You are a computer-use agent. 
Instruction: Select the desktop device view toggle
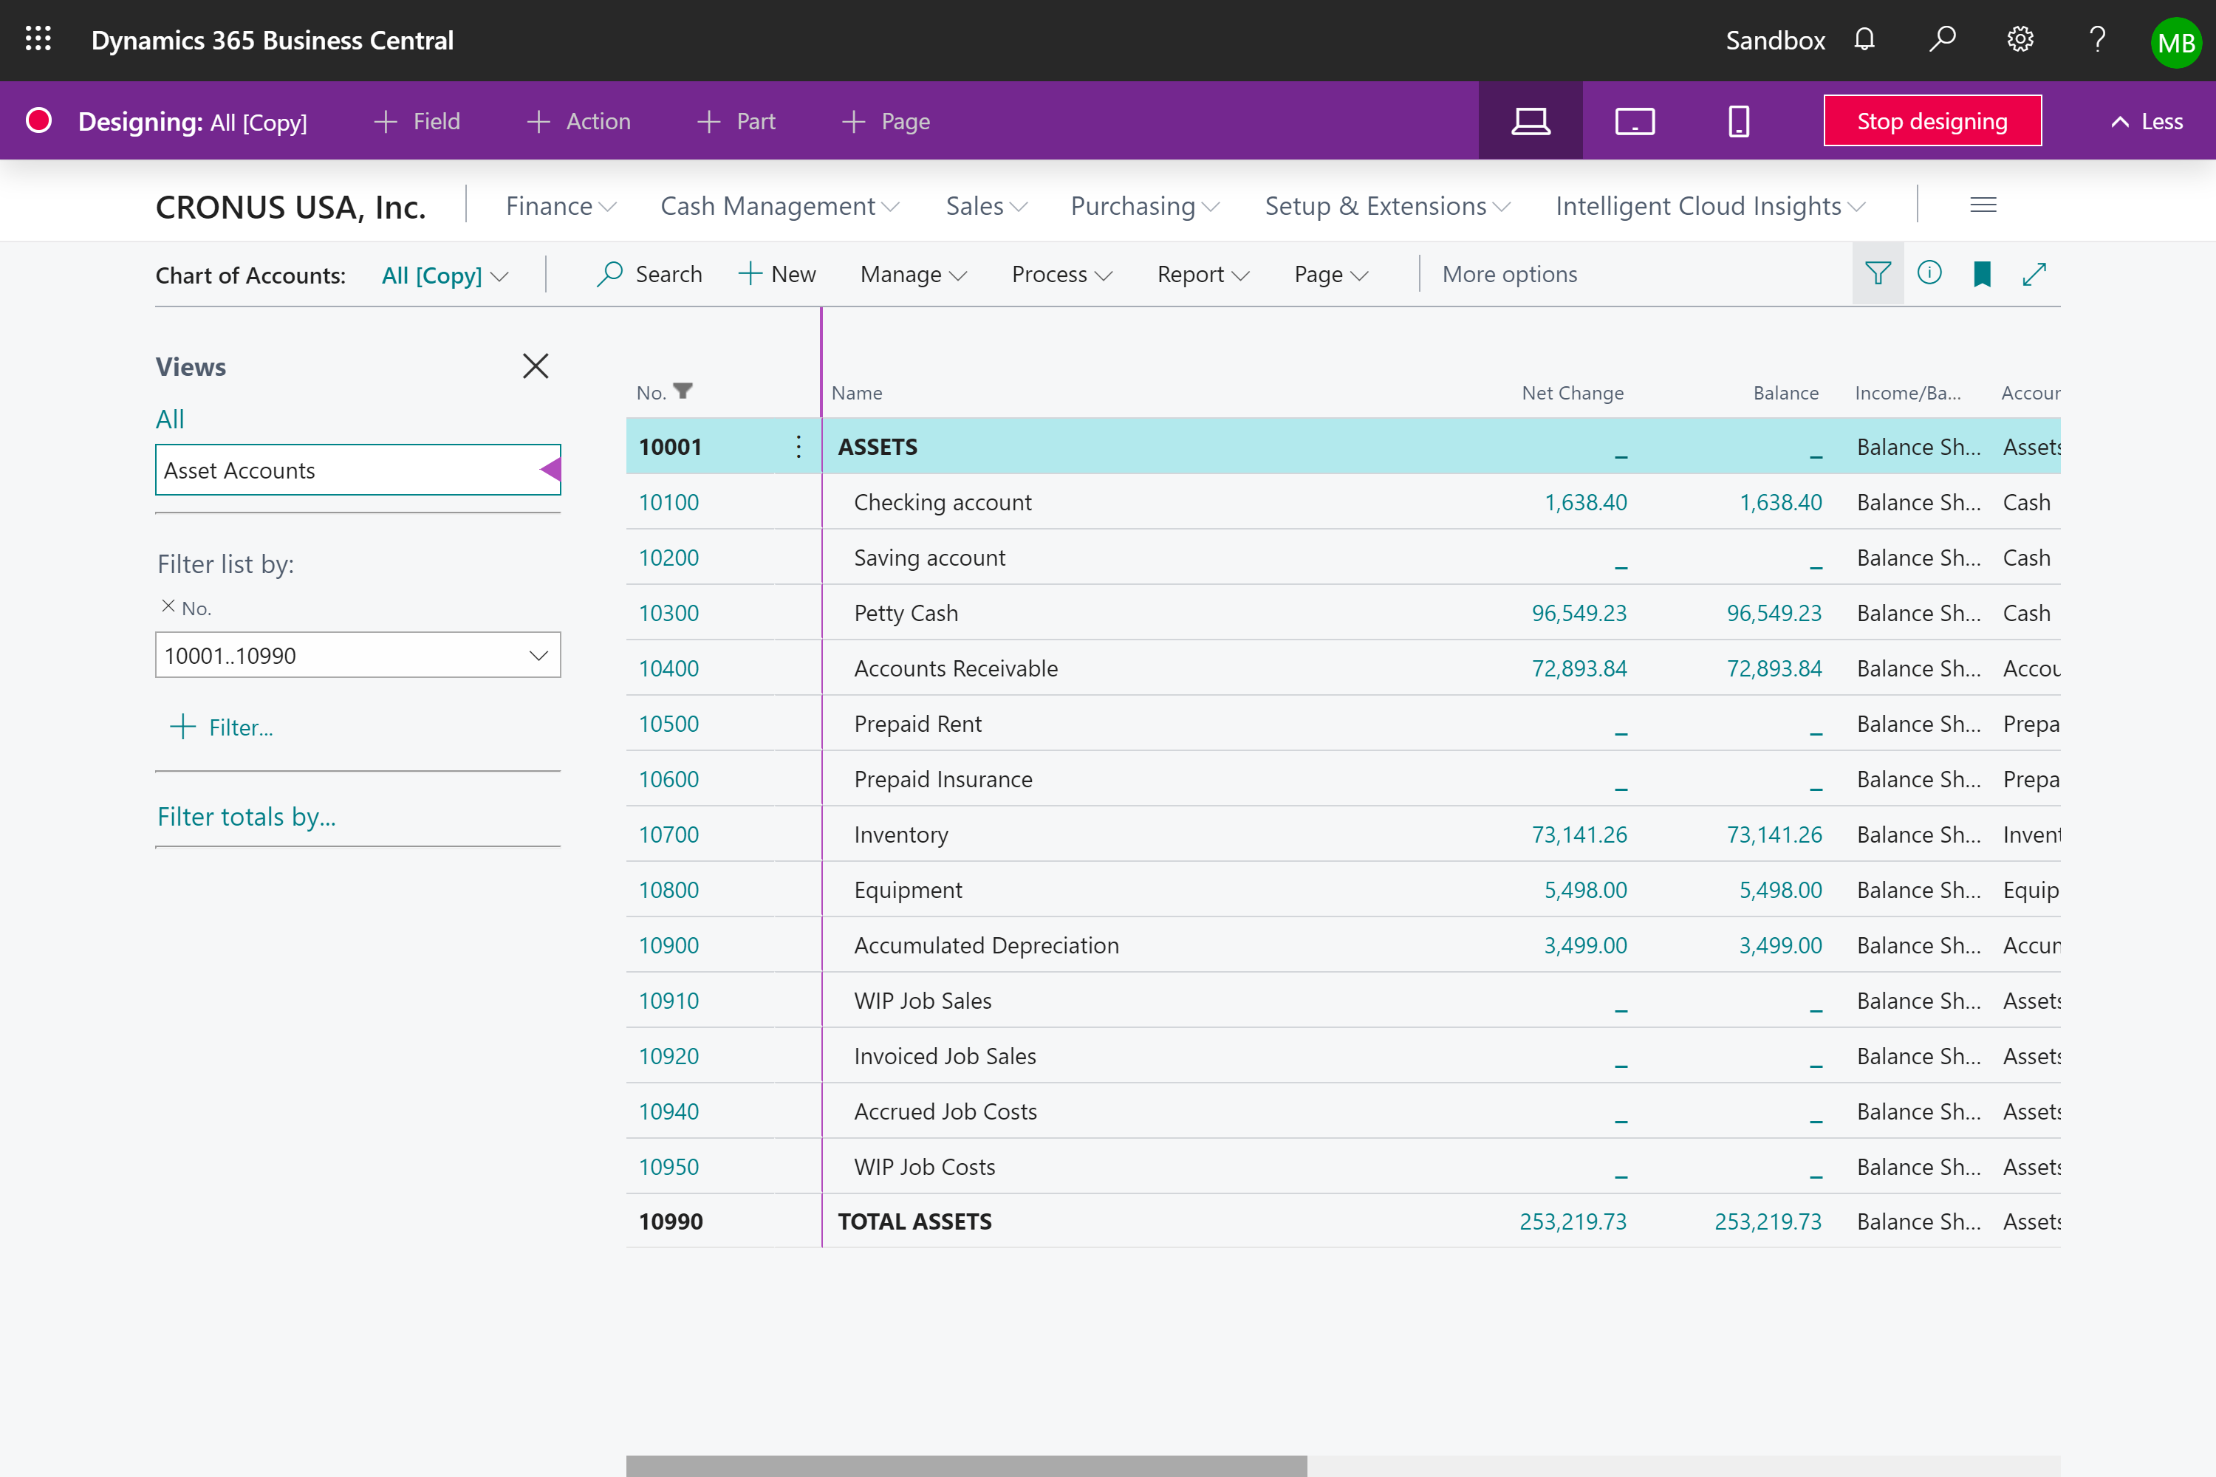point(1528,120)
